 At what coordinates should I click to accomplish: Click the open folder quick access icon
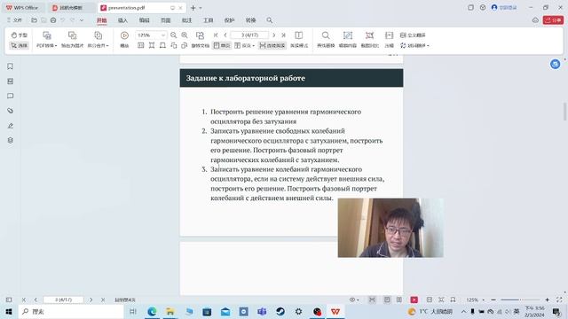pyautogui.click(x=34, y=20)
